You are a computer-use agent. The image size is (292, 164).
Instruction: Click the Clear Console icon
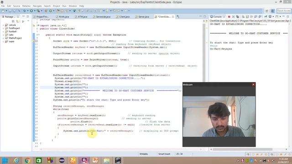pos(243,17)
